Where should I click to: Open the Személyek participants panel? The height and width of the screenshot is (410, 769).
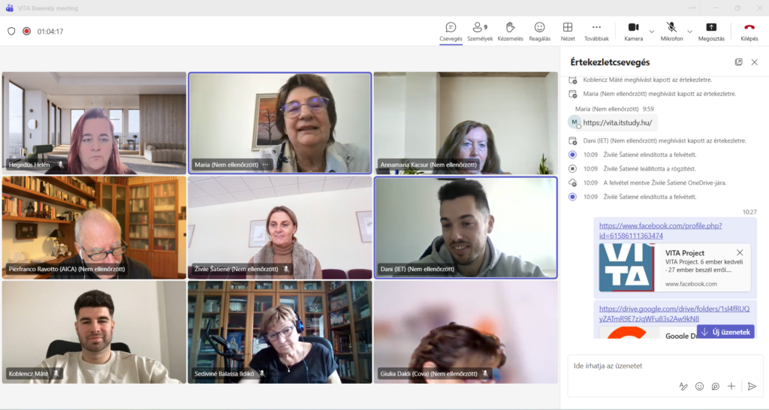(x=479, y=31)
